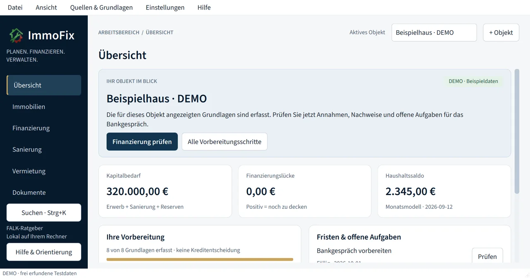
Task: Click the Vorbereitung progress bar
Action: coord(200,259)
